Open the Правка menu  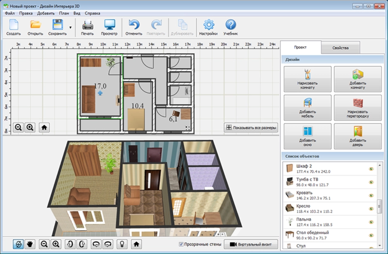point(26,13)
